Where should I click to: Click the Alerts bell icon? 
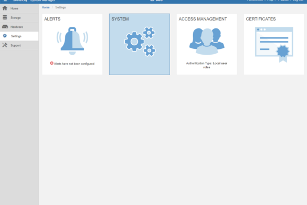click(72, 41)
